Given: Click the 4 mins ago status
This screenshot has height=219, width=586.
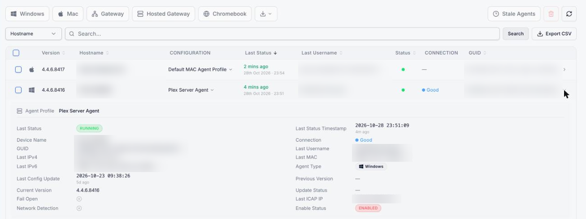Looking at the screenshot, I should [x=256, y=87].
